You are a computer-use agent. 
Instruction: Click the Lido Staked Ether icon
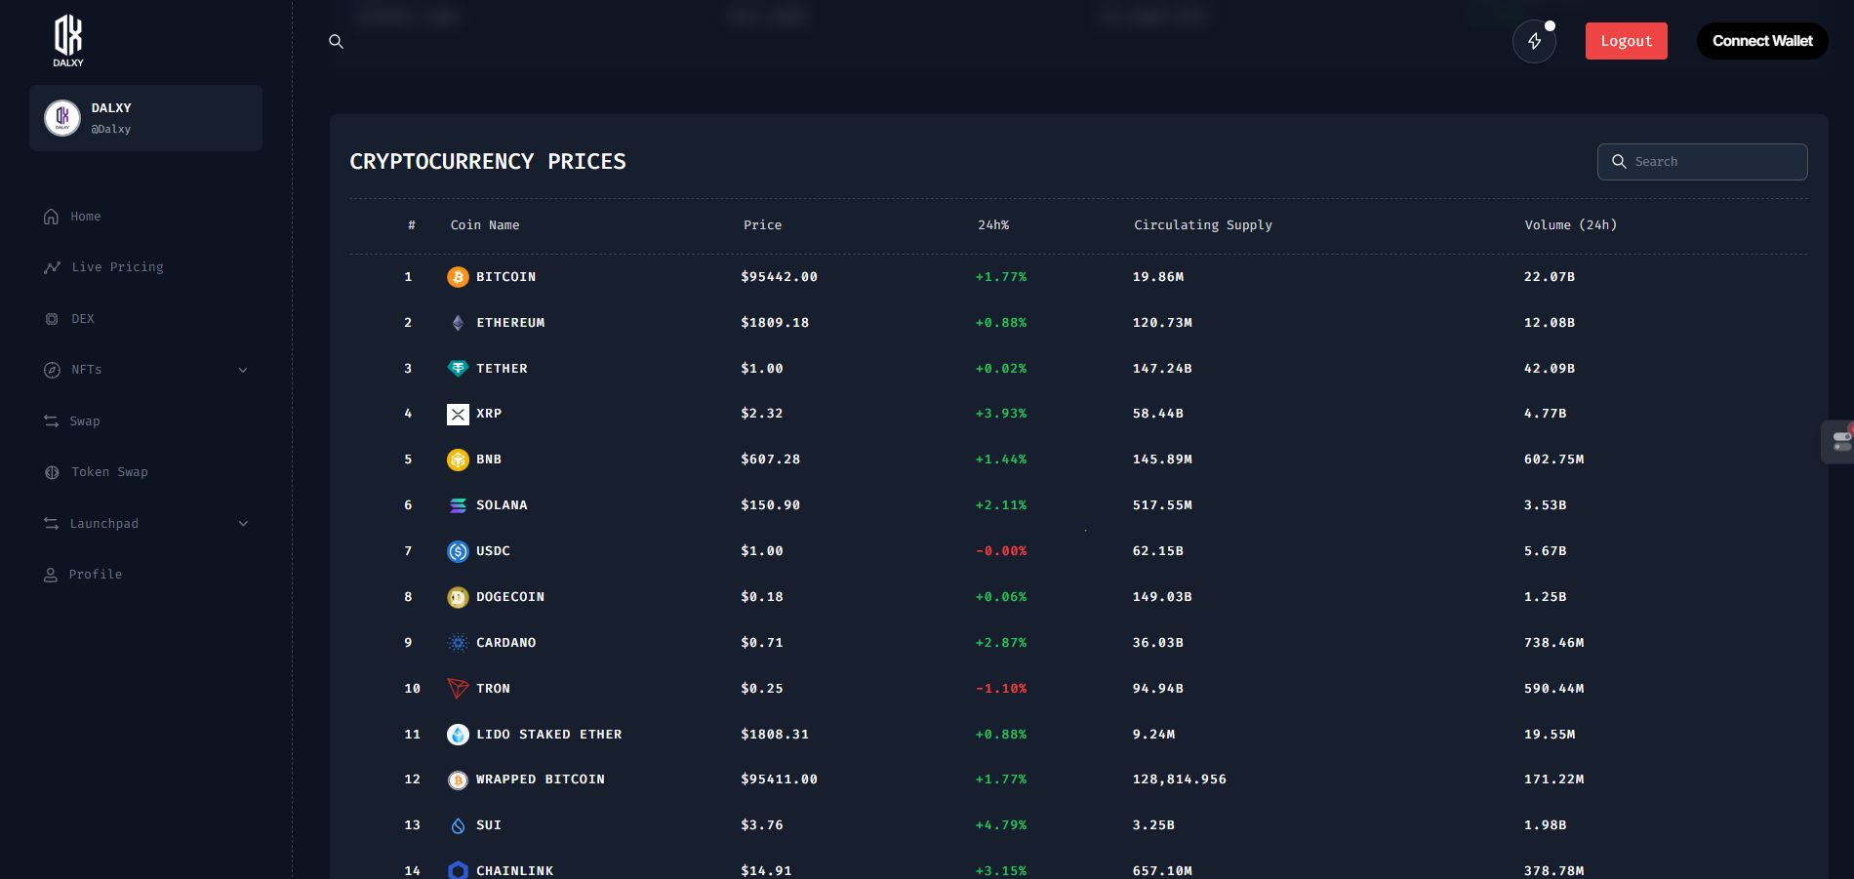click(x=458, y=735)
